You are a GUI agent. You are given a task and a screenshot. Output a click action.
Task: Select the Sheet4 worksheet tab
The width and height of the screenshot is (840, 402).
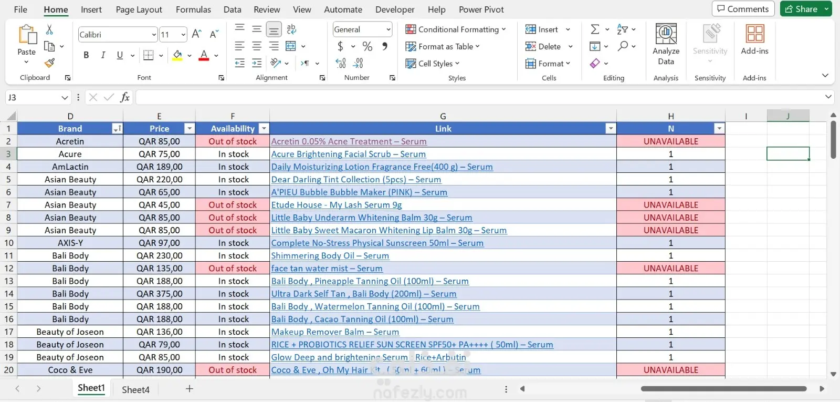(136, 389)
